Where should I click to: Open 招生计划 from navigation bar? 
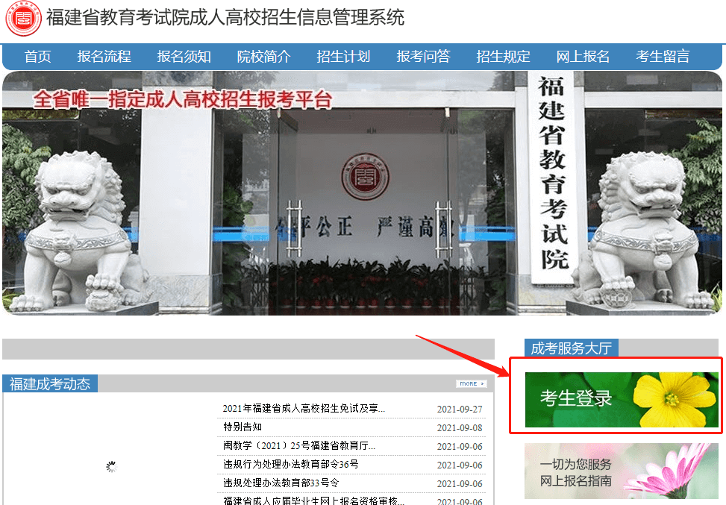343,57
